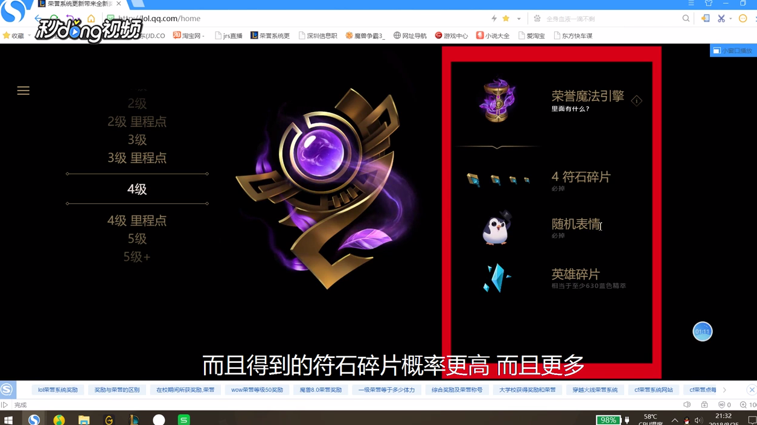The width and height of the screenshot is (757, 425).
Task: Click the 大学校获得奖励和荣誉 suggestion
Action: 527,390
